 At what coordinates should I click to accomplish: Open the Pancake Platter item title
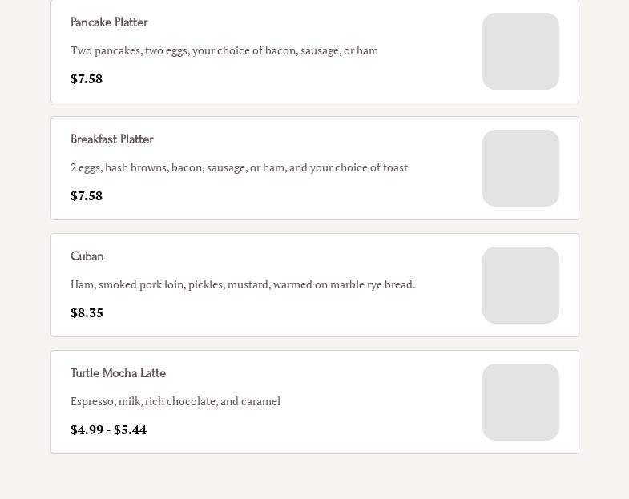pyautogui.click(x=109, y=22)
